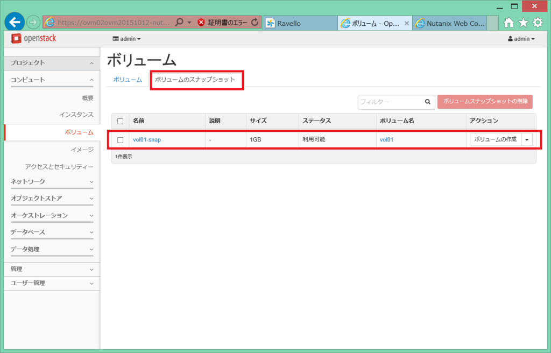Click the browser back arrow

pos(14,22)
